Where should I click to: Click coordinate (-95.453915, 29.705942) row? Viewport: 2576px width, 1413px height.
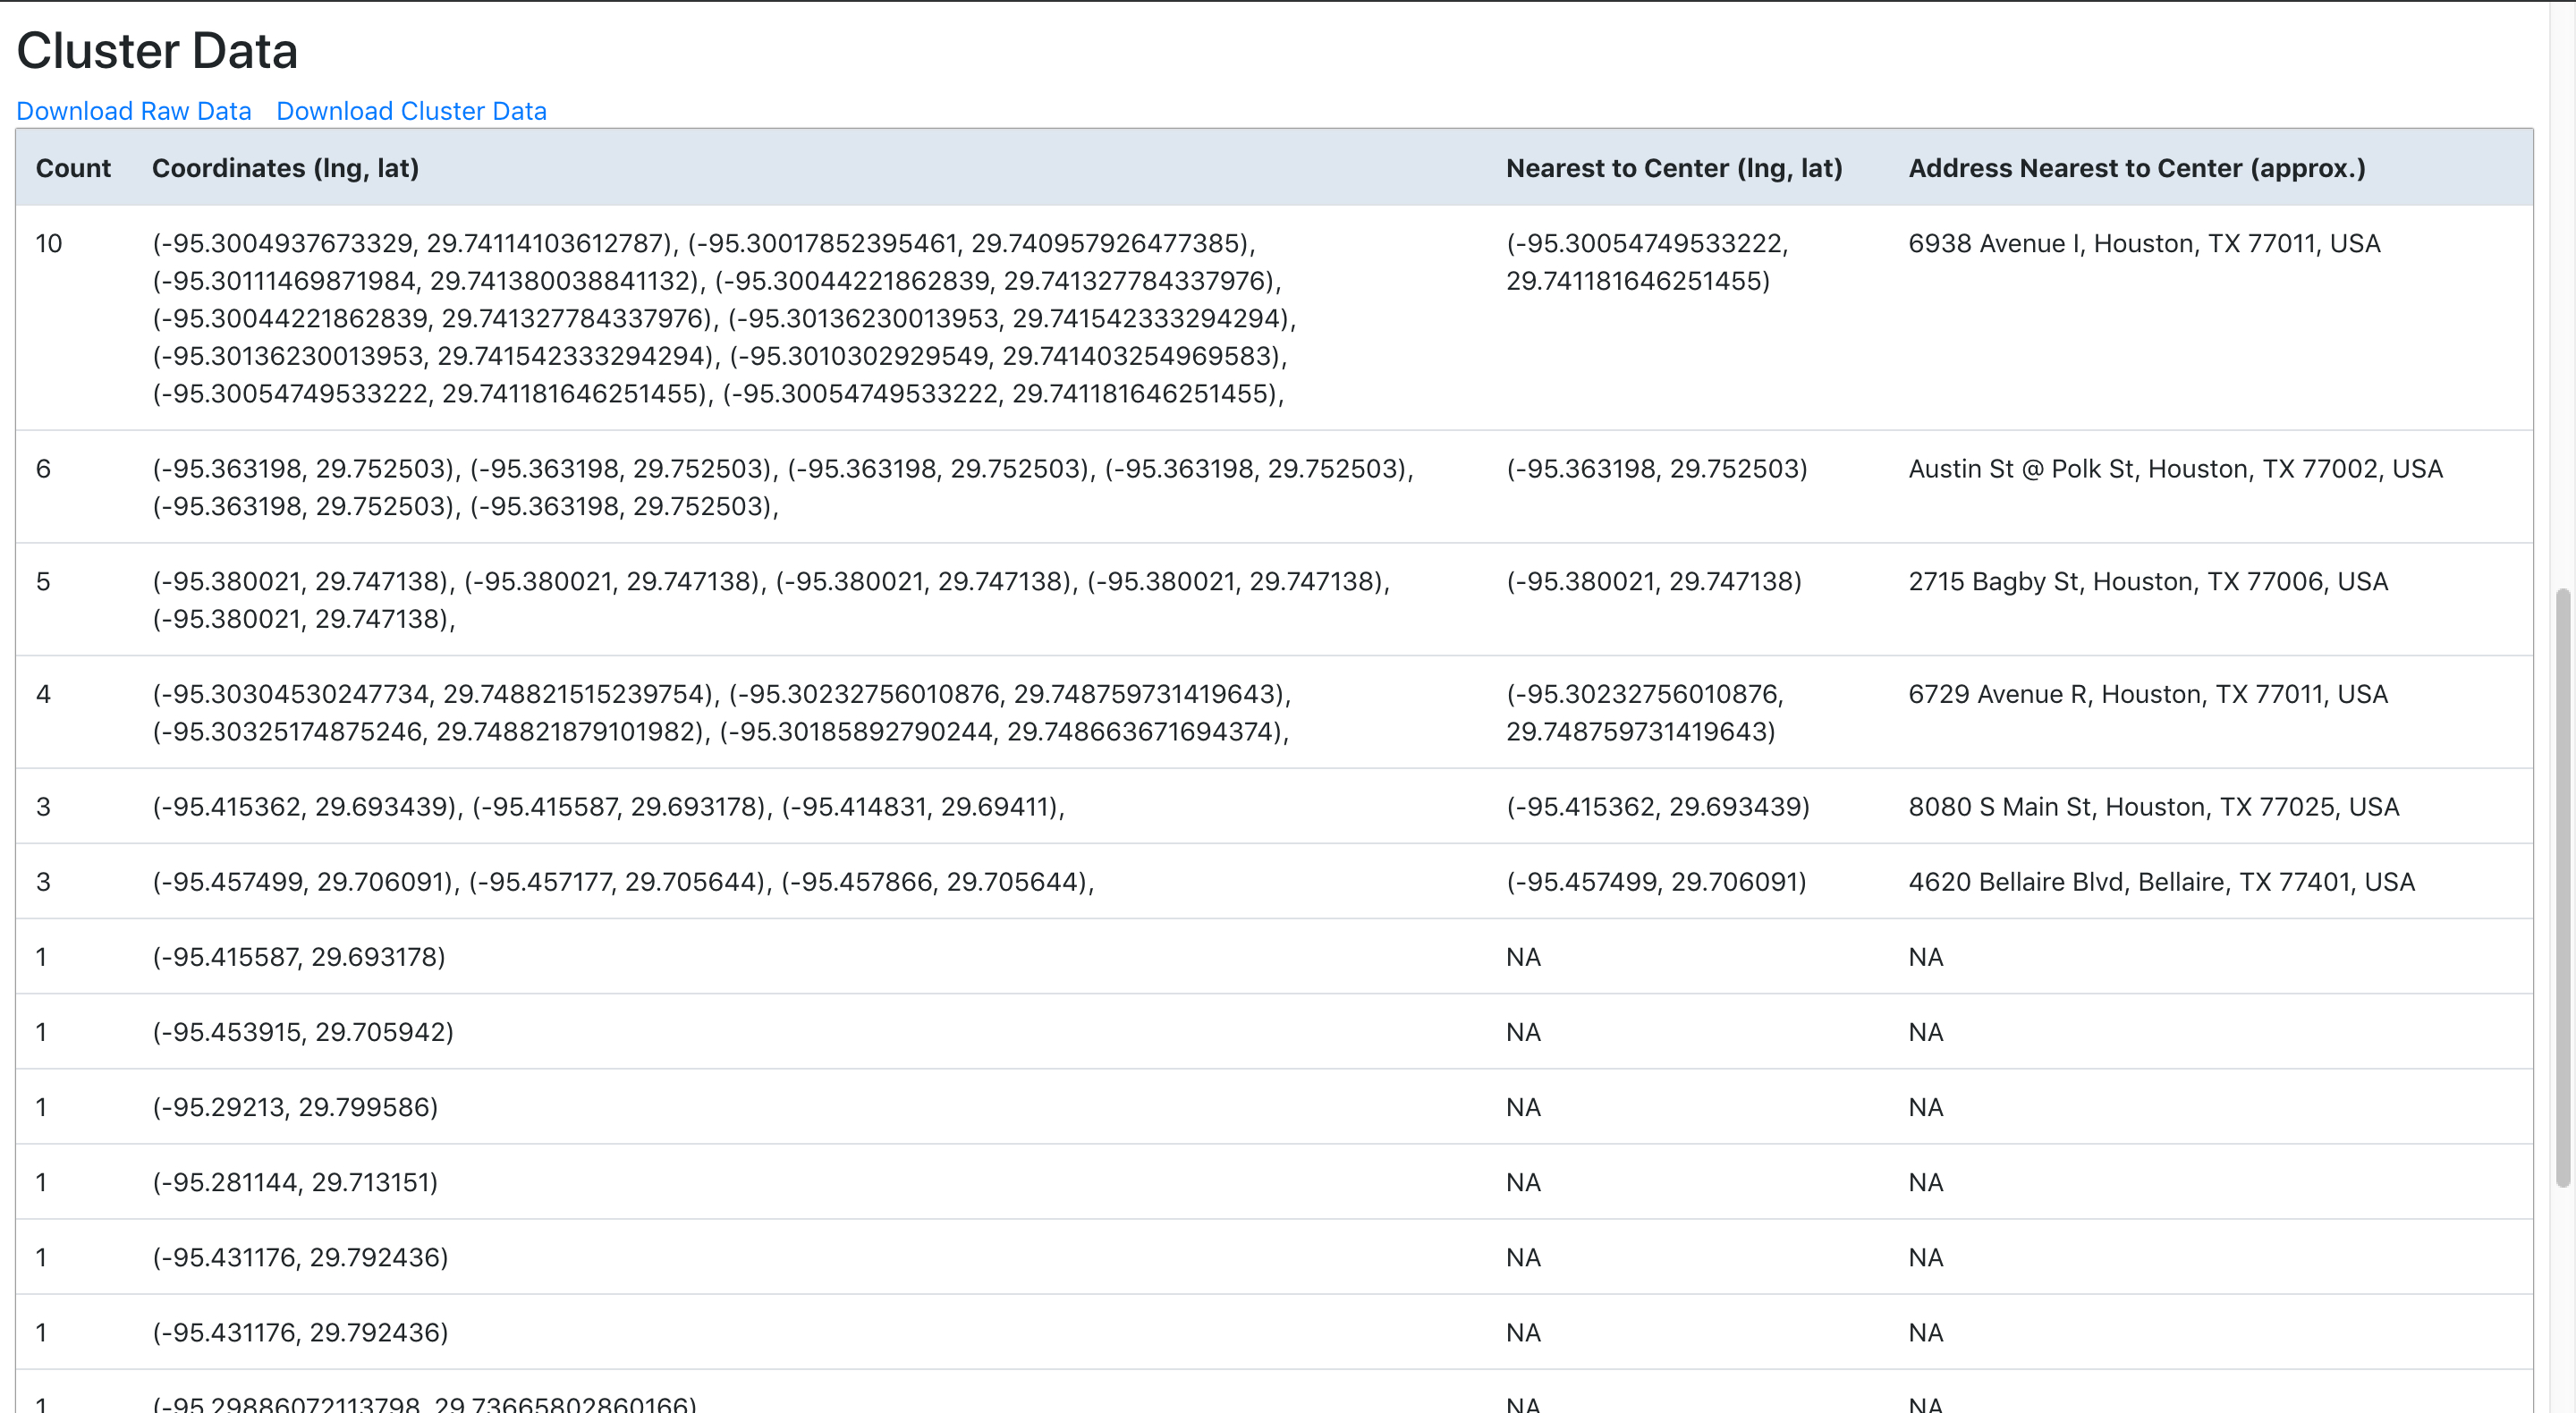click(303, 1032)
